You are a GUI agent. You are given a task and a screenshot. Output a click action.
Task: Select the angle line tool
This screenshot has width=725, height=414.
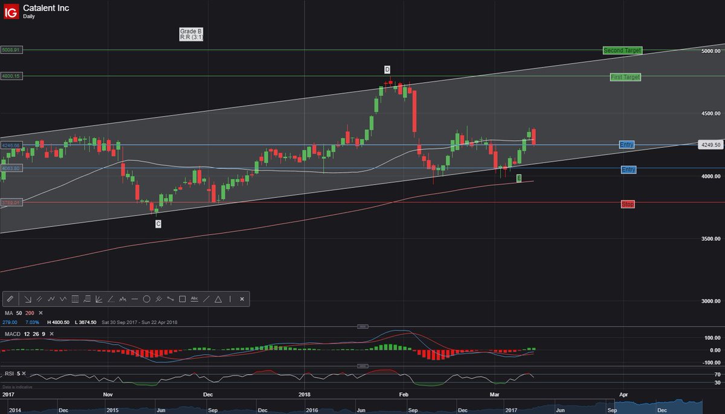pyautogui.click(x=111, y=299)
